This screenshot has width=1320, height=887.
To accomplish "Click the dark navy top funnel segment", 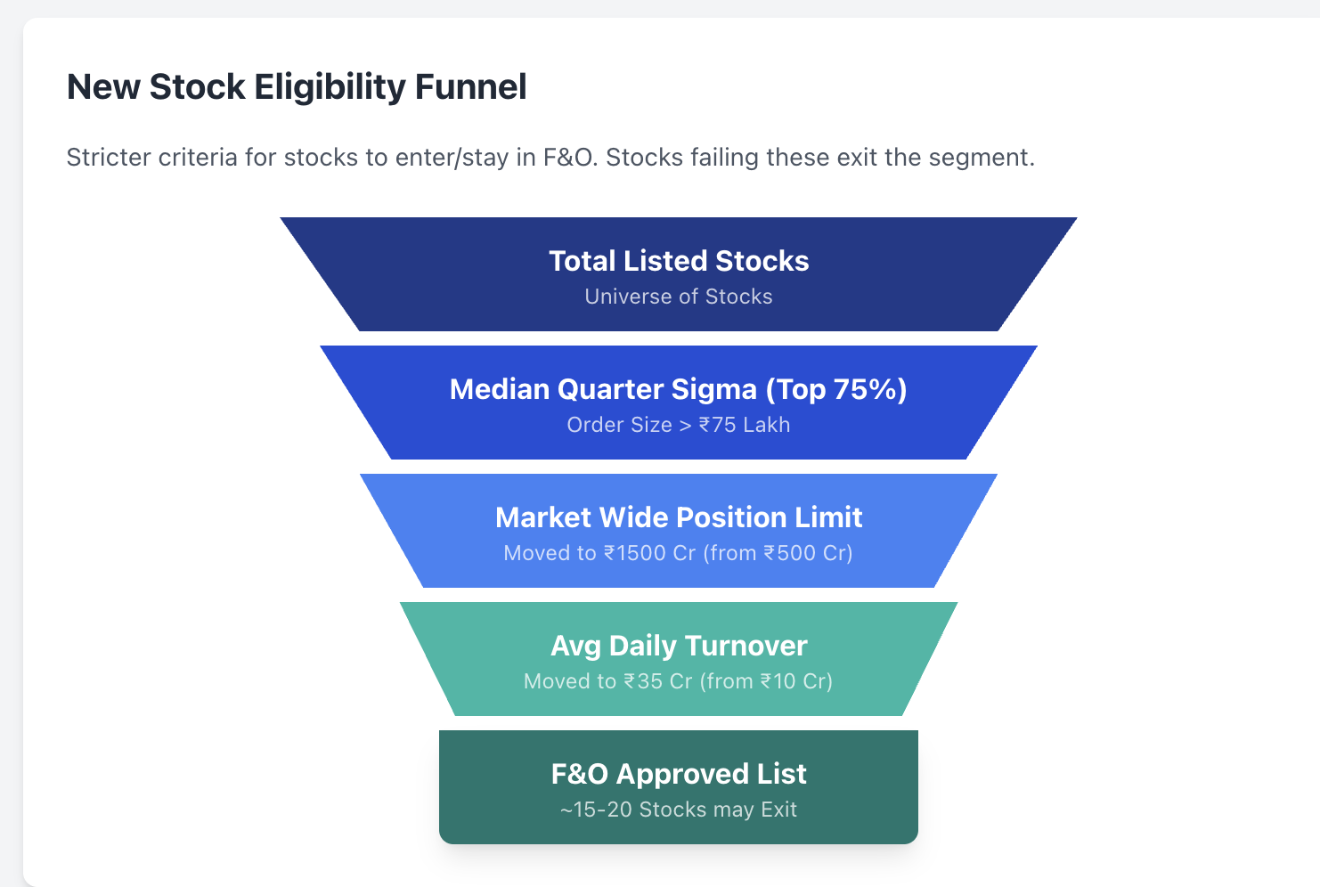I will [x=679, y=274].
